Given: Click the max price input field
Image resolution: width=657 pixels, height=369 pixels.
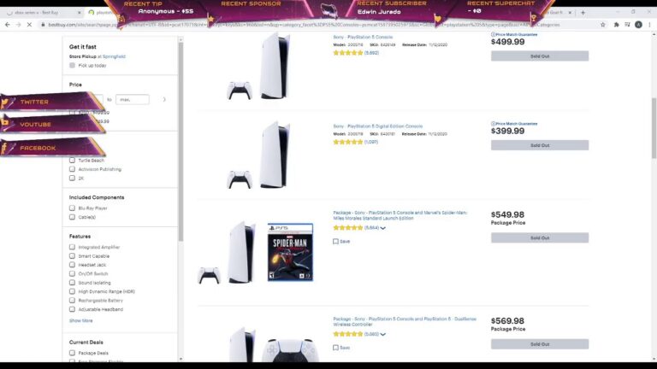Looking at the screenshot, I should 133,100.
